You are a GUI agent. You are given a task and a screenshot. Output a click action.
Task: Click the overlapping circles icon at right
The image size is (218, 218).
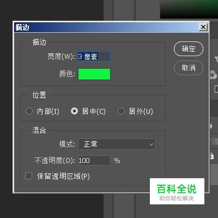(x=213, y=75)
